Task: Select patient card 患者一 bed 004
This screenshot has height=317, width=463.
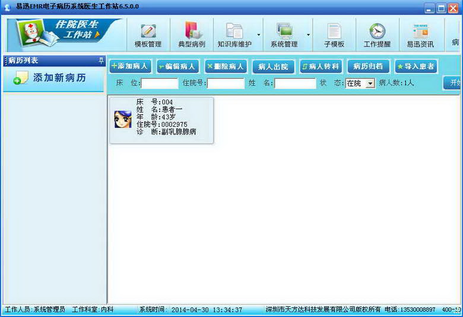Action: click(x=161, y=120)
